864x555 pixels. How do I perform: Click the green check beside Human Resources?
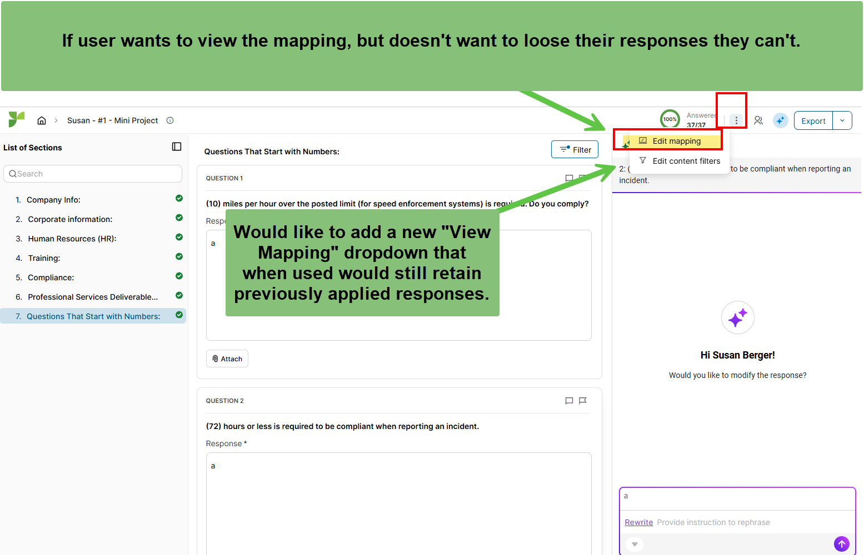(179, 237)
